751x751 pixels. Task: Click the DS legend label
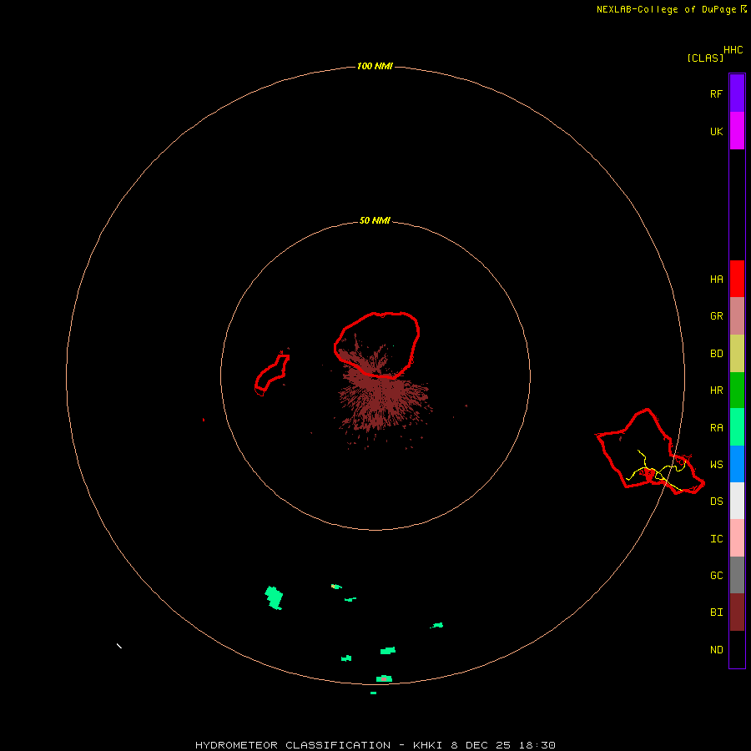716,502
